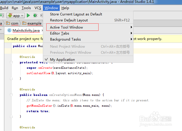Screen dimensions: 182x131
Task: Open the Help menu
Action: coord(65,8)
